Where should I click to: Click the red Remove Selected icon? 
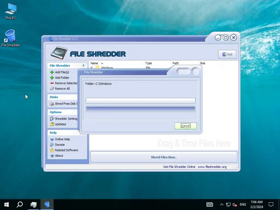click(52, 83)
